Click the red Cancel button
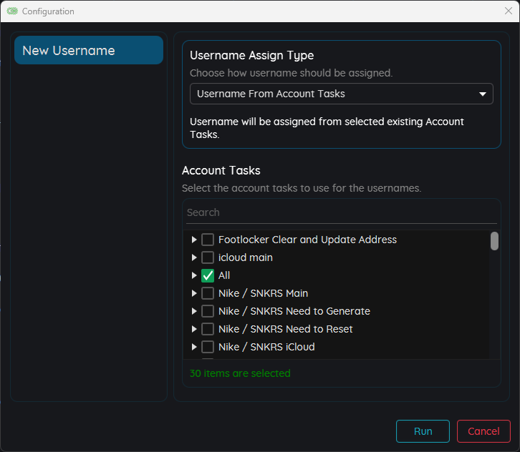520x452 pixels. 483,431
